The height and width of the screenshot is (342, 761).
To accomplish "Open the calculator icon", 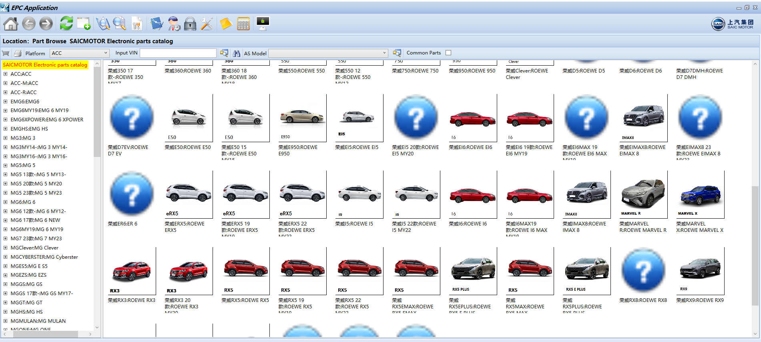I will tap(243, 24).
